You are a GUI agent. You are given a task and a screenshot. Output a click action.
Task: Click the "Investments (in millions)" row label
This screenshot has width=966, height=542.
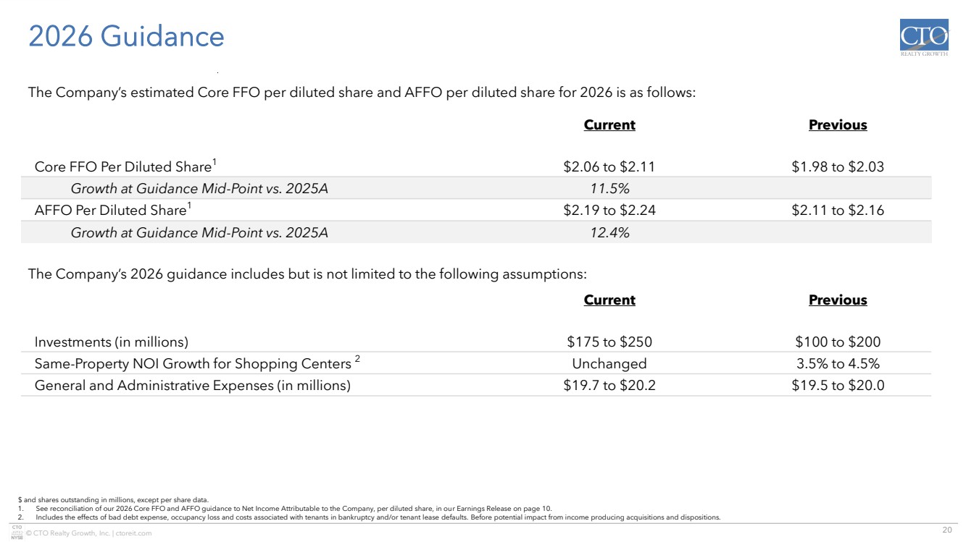pyautogui.click(x=112, y=342)
